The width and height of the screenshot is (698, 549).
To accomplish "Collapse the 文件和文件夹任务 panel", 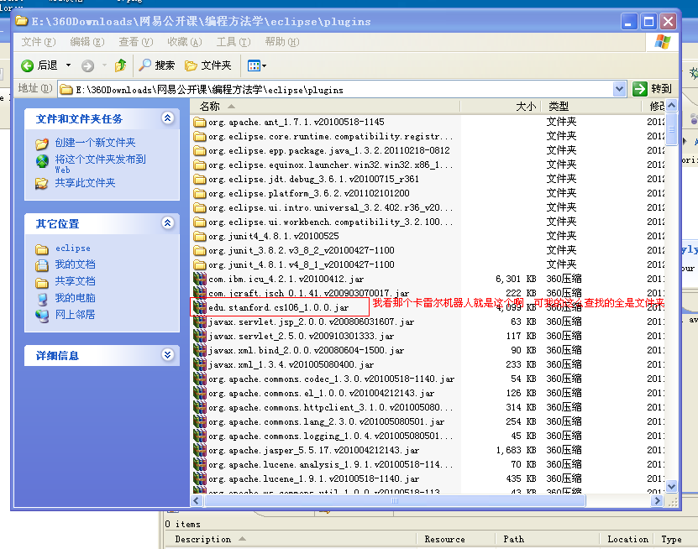I will click(x=167, y=118).
